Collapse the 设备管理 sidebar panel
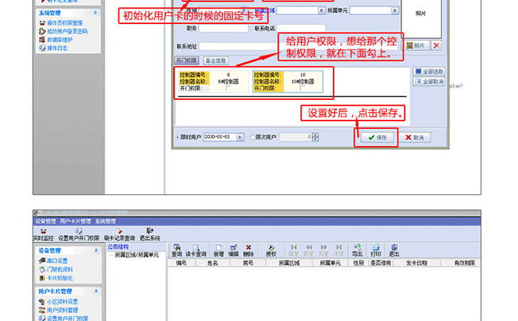 [97, 250]
